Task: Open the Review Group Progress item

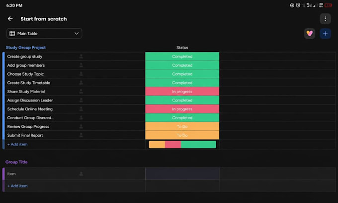Action: 28,127
